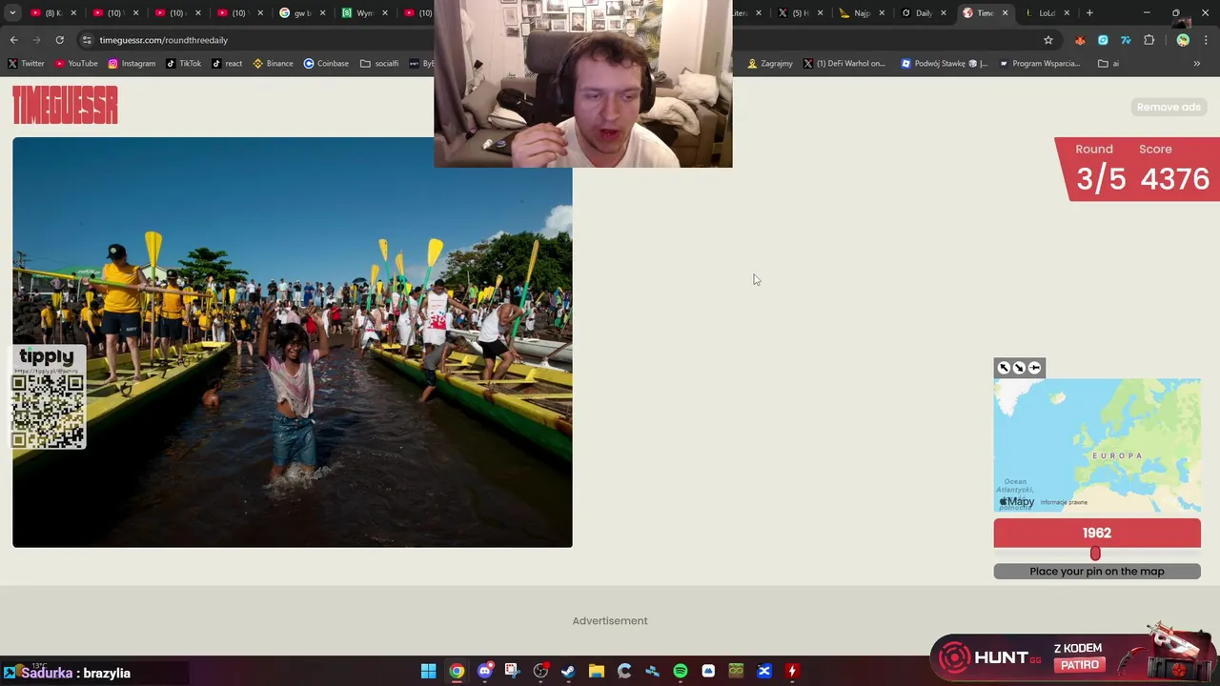Open the Zagrajmy bookmark
This screenshot has width=1220, height=686.
coord(770,64)
